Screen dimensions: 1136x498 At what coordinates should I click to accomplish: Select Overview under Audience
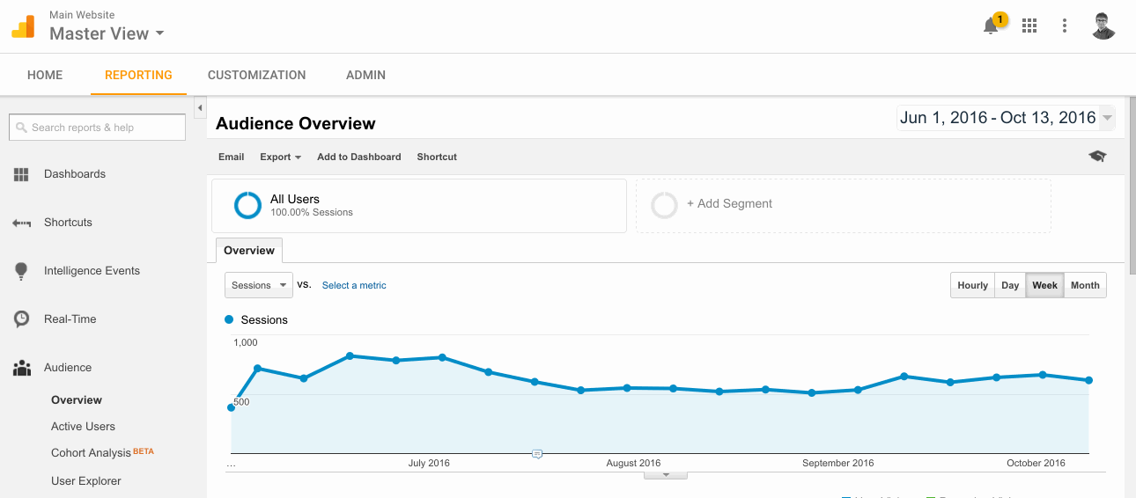[77, 400]
